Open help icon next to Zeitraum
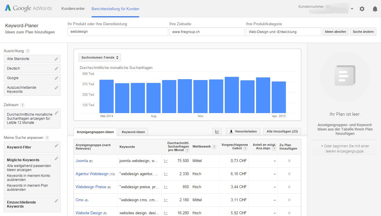Screen dimensions: 381x216 pos(22,105)
